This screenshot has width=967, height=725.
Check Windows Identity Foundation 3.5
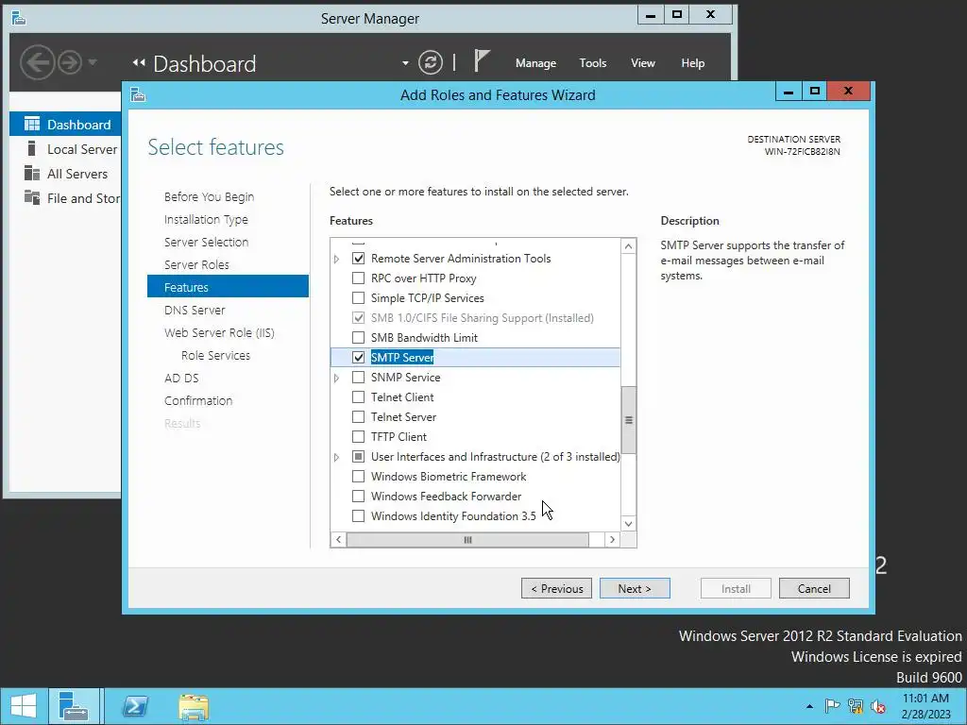[x=358, y=515]
